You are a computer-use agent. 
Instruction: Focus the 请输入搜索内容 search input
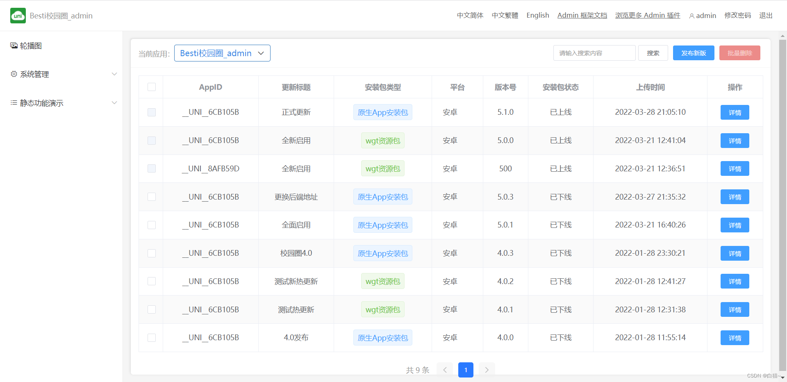[594, 53]
